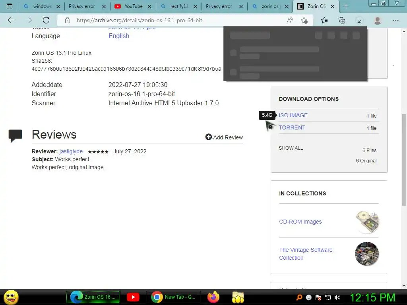Viewport: 407px width, 305px height.
Task: Click the English language link
Action: tap(119, 36)
